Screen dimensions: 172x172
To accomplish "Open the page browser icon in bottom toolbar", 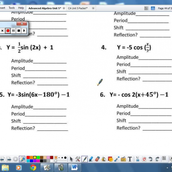I will click(164, 158).
